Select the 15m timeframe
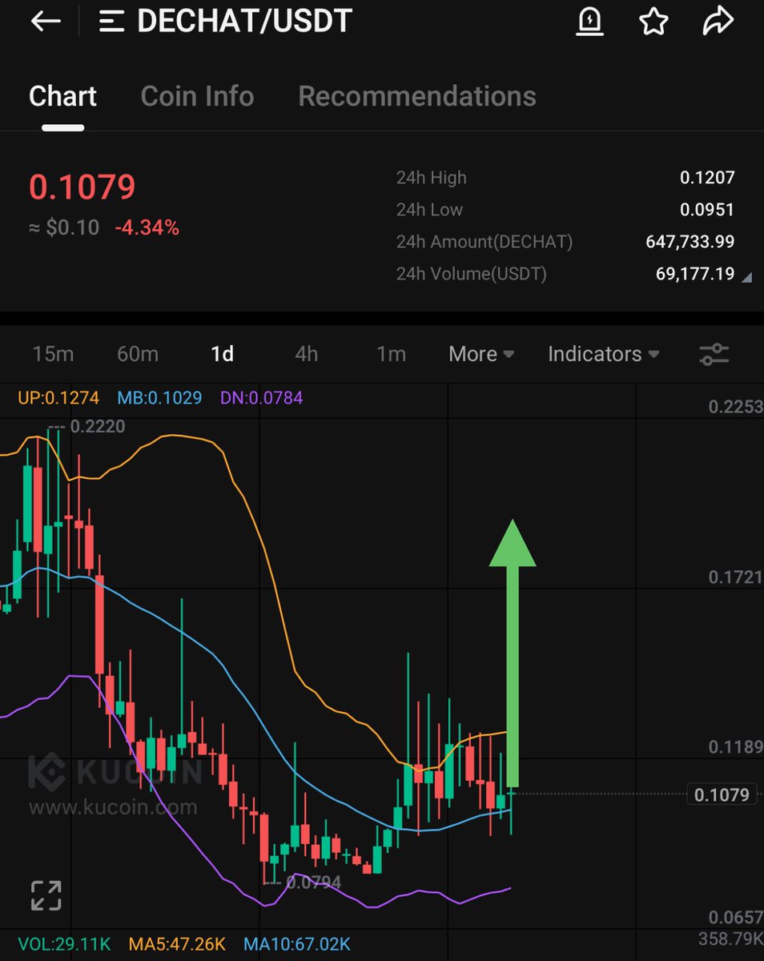Screen dimensions: 764x961 pos(53,354)
